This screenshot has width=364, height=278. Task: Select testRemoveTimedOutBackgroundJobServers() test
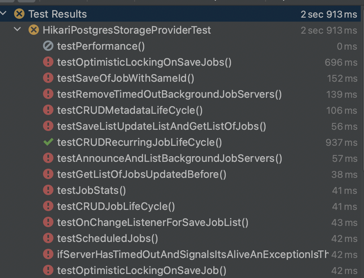tap(169, 95)
